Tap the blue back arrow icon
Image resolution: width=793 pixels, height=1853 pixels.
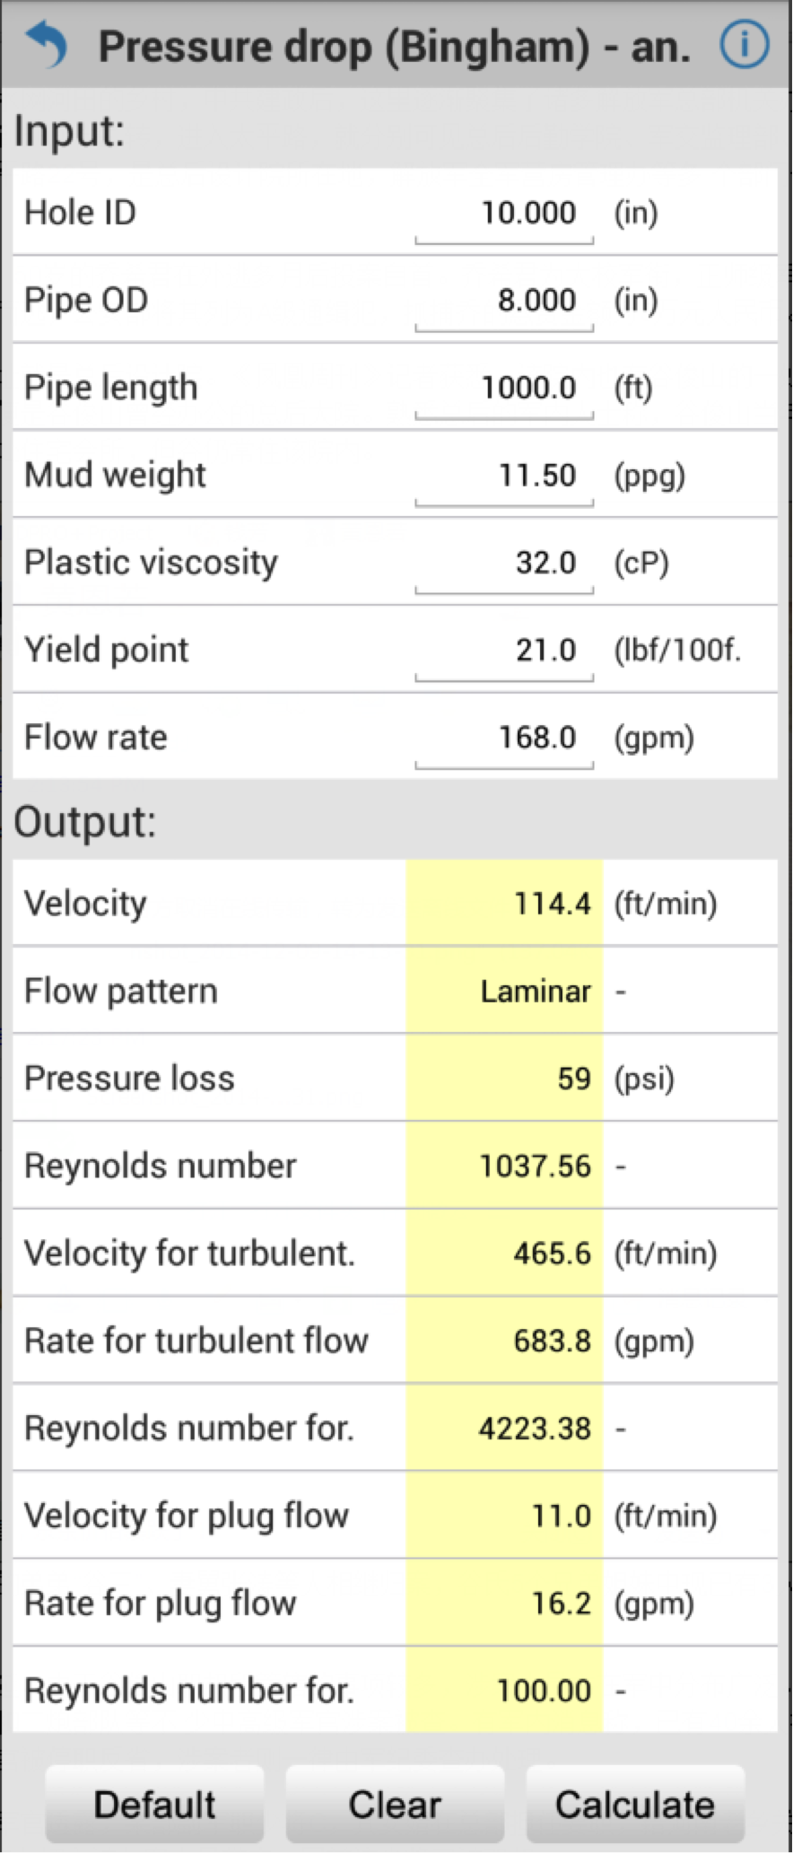47,45
